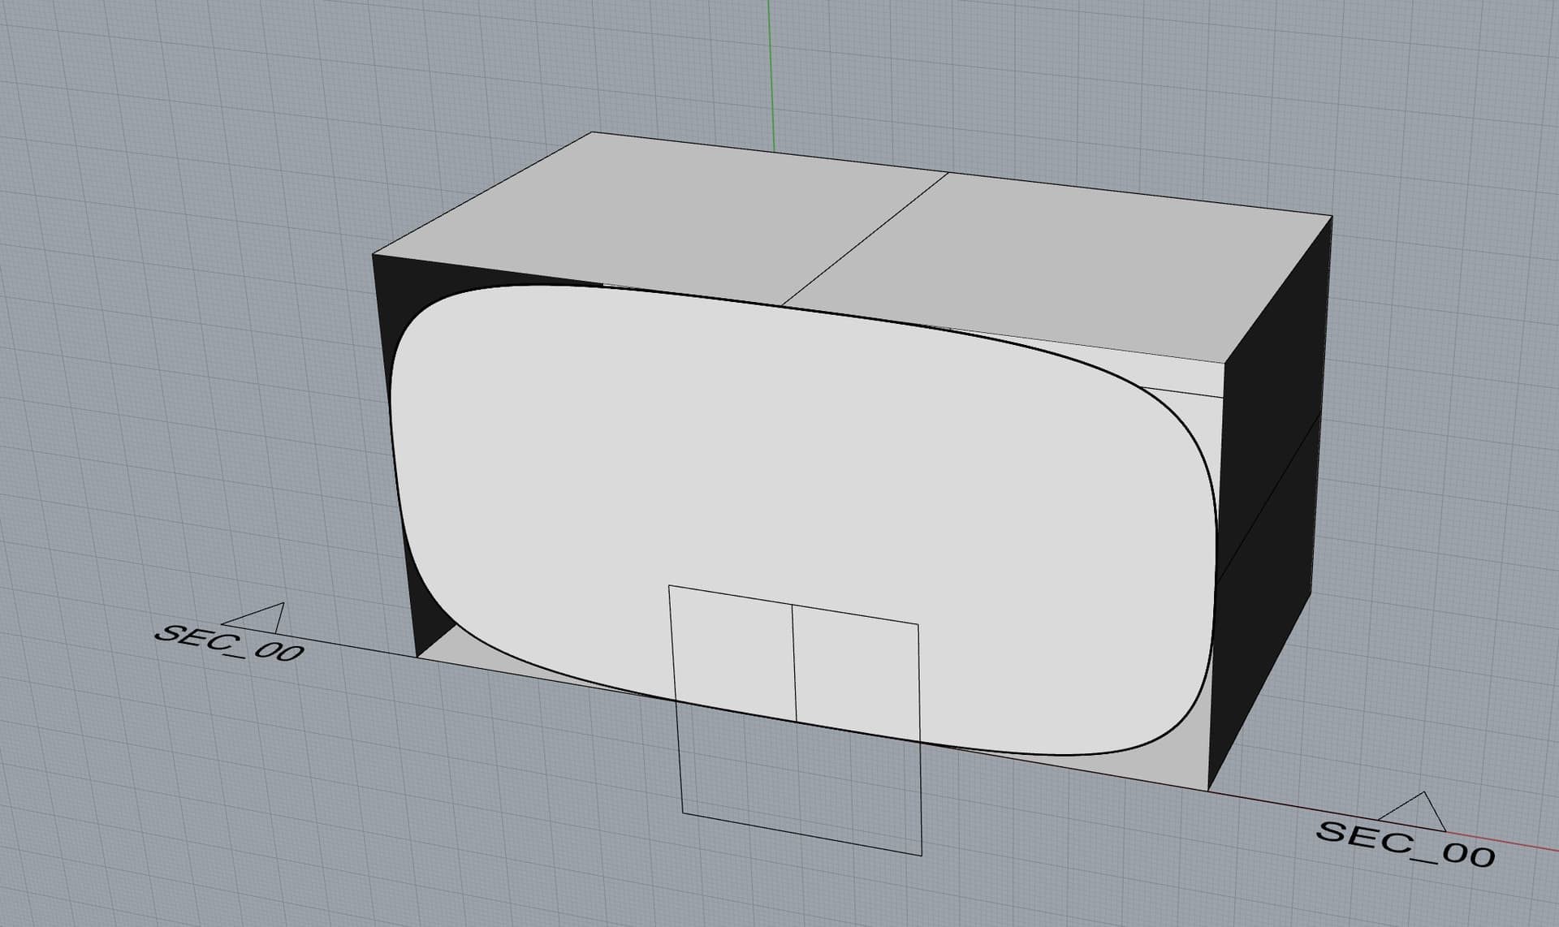Select the dividing line across the box top

[864, 239]
